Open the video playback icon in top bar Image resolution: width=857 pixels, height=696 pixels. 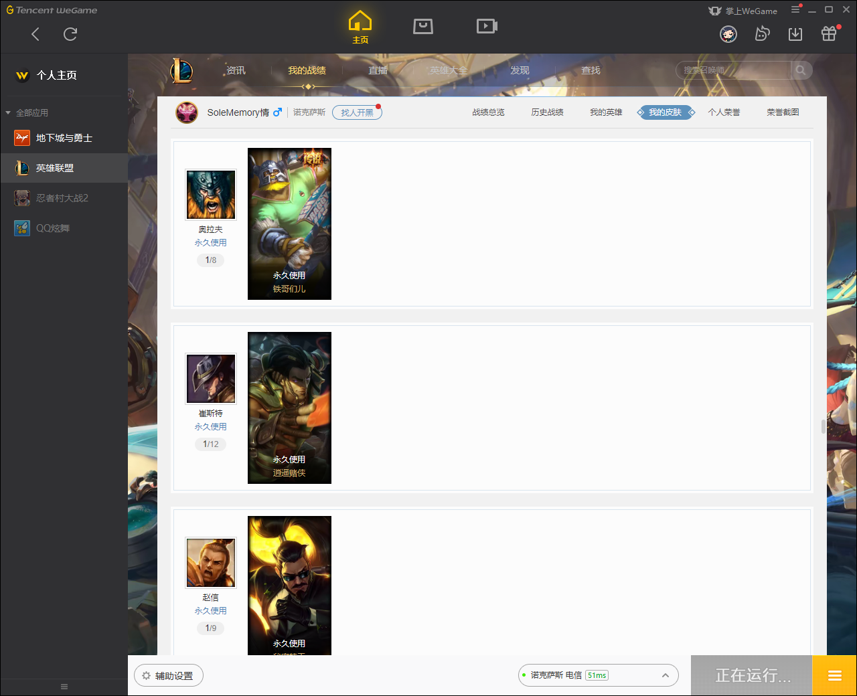tap(487, 26)
